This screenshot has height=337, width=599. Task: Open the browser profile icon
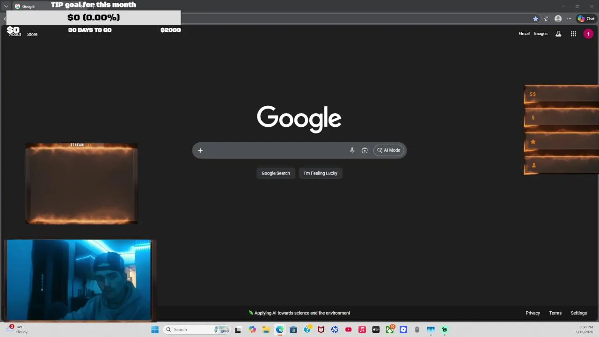[x=558, y=19]
